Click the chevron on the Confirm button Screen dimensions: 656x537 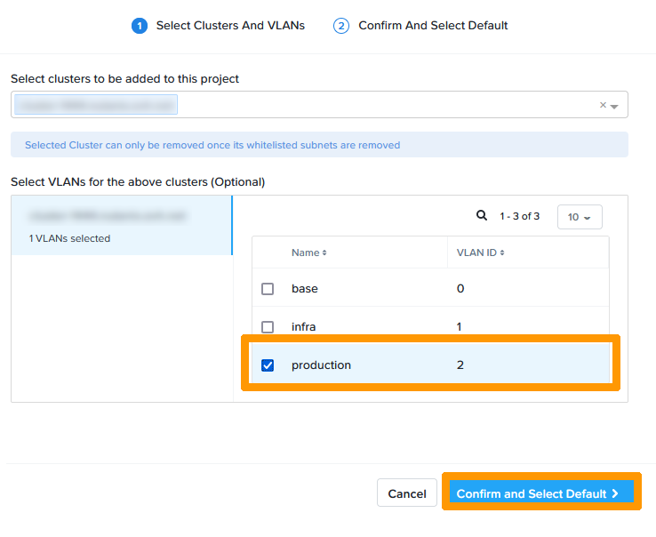(x=615, y=493)
